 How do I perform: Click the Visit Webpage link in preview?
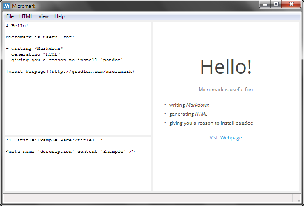point(226,138)
